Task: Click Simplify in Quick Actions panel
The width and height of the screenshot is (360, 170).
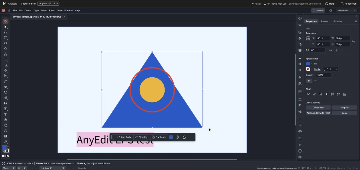Action: (x=344, y=108)
